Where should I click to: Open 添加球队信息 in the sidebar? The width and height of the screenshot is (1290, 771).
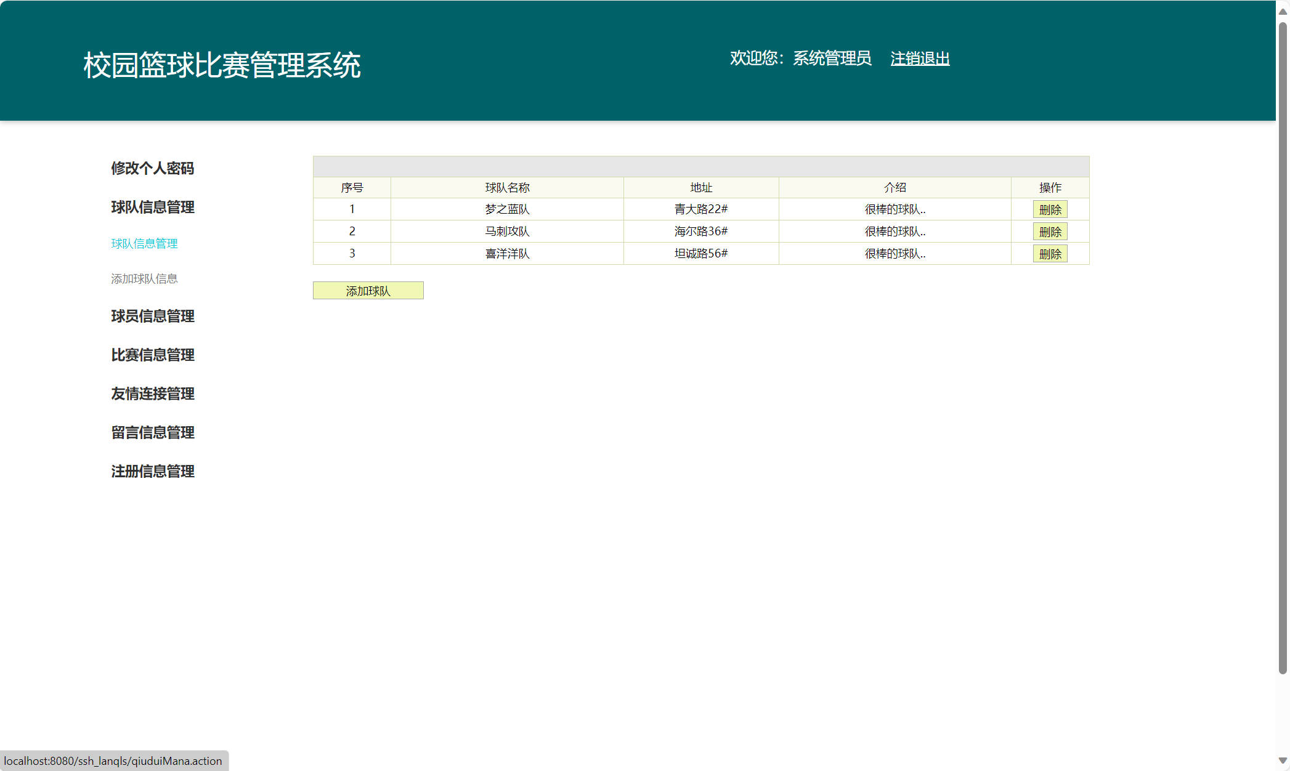144,278
